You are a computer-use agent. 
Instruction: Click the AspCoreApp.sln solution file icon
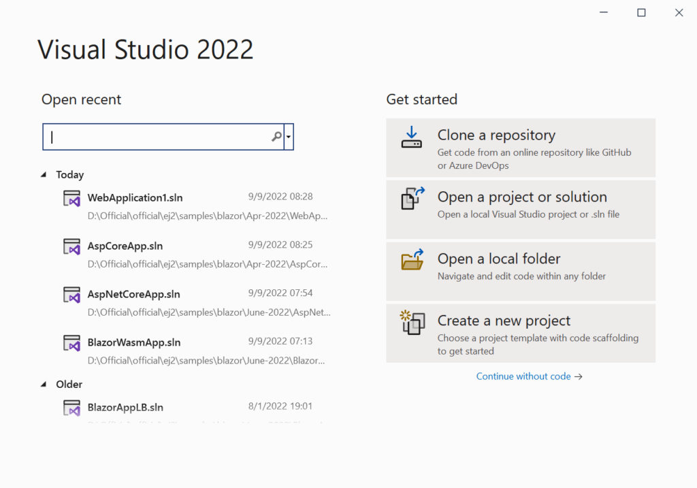point(72,246)
